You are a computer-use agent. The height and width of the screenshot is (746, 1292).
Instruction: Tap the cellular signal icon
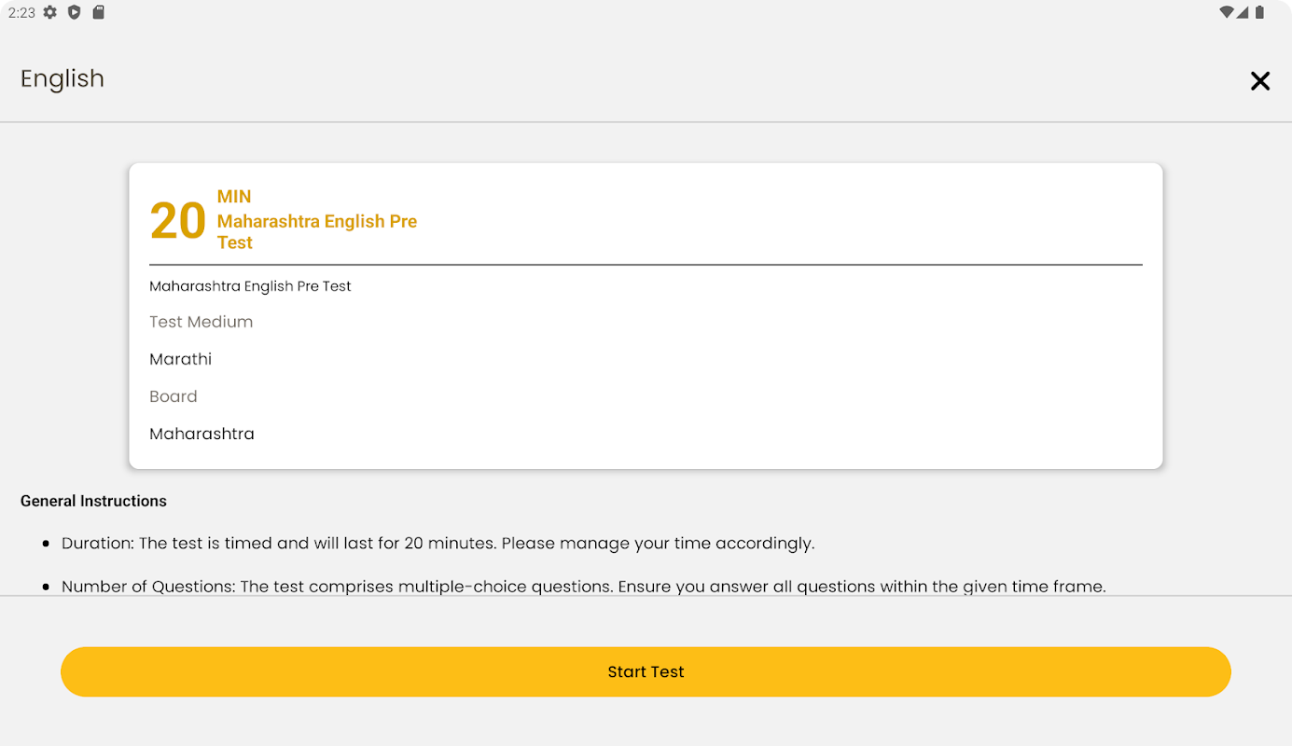click(1243, 12)
